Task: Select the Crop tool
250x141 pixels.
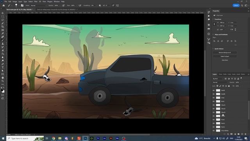Action: (x=3, y=27)
